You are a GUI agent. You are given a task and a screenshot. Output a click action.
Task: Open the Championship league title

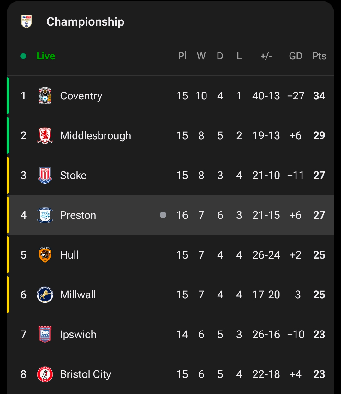[x=85, y=21]
